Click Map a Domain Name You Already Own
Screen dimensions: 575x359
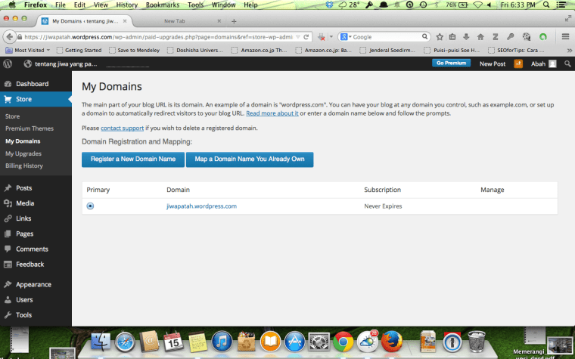[250, 159]
